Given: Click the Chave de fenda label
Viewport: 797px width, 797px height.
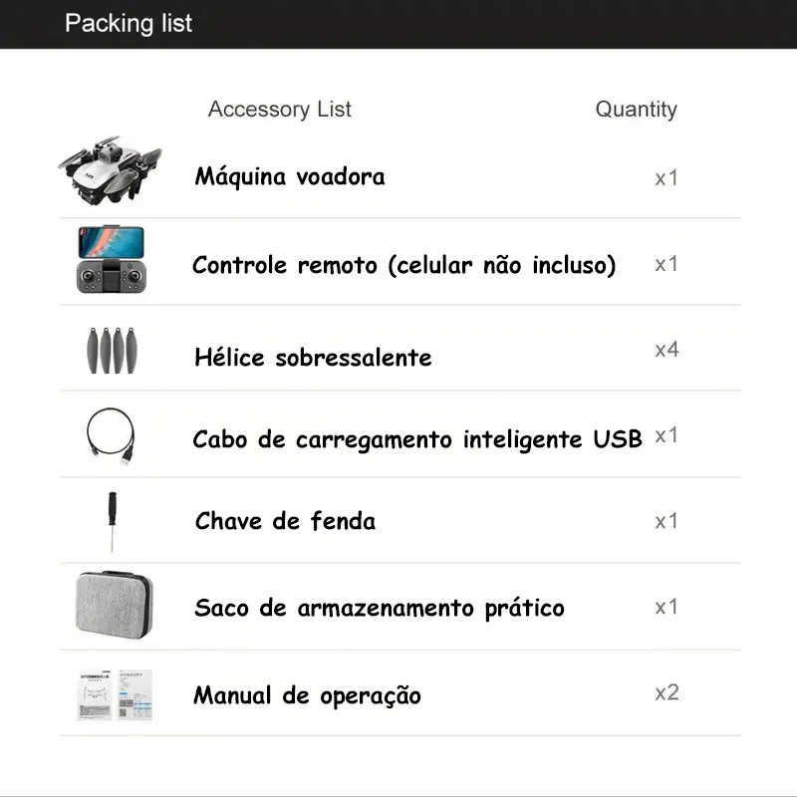Looking at the screenshot, I should [285, 521].
